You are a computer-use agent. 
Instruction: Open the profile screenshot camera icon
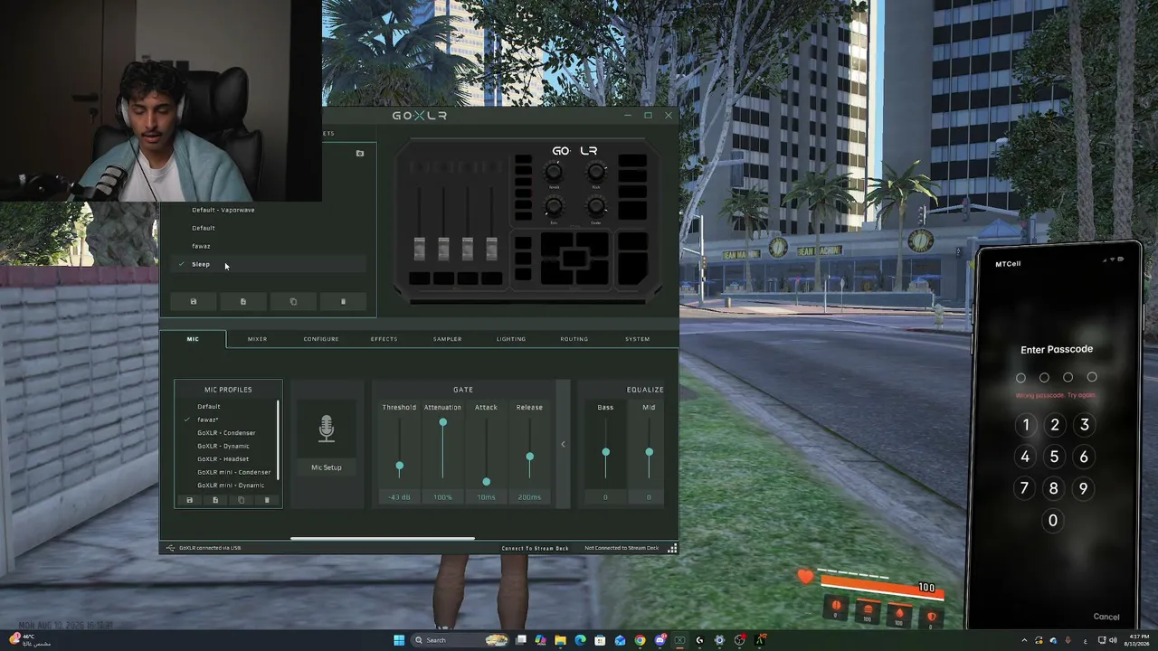360,154
